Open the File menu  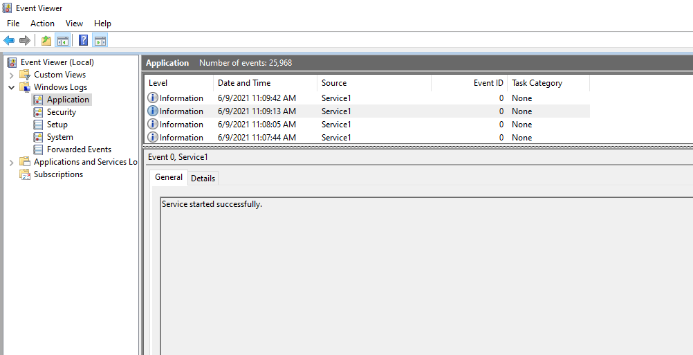tap(13, 24)
